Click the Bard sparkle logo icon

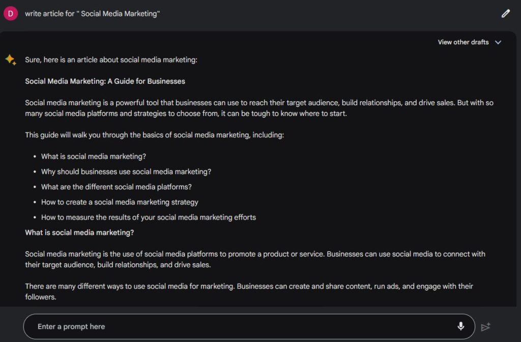tap(11, 59)
